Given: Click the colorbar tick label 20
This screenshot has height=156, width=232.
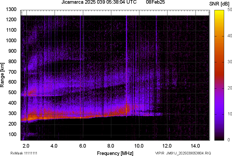Looking at the screenshot, I should point(230,88).
